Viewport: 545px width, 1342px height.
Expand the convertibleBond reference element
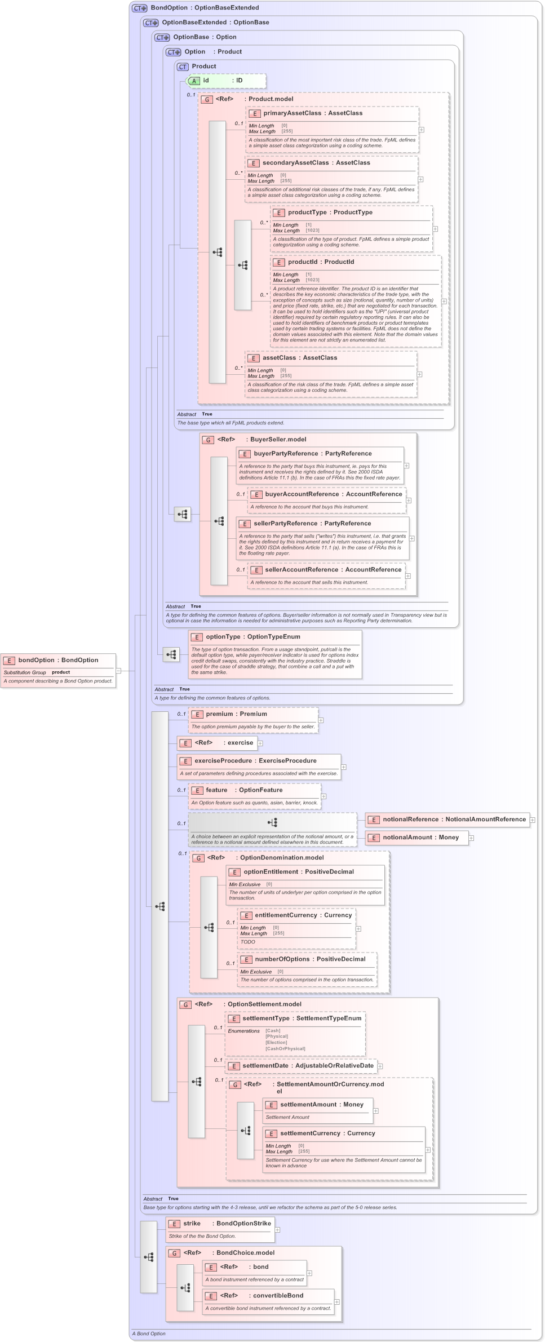pos(337,1302)
